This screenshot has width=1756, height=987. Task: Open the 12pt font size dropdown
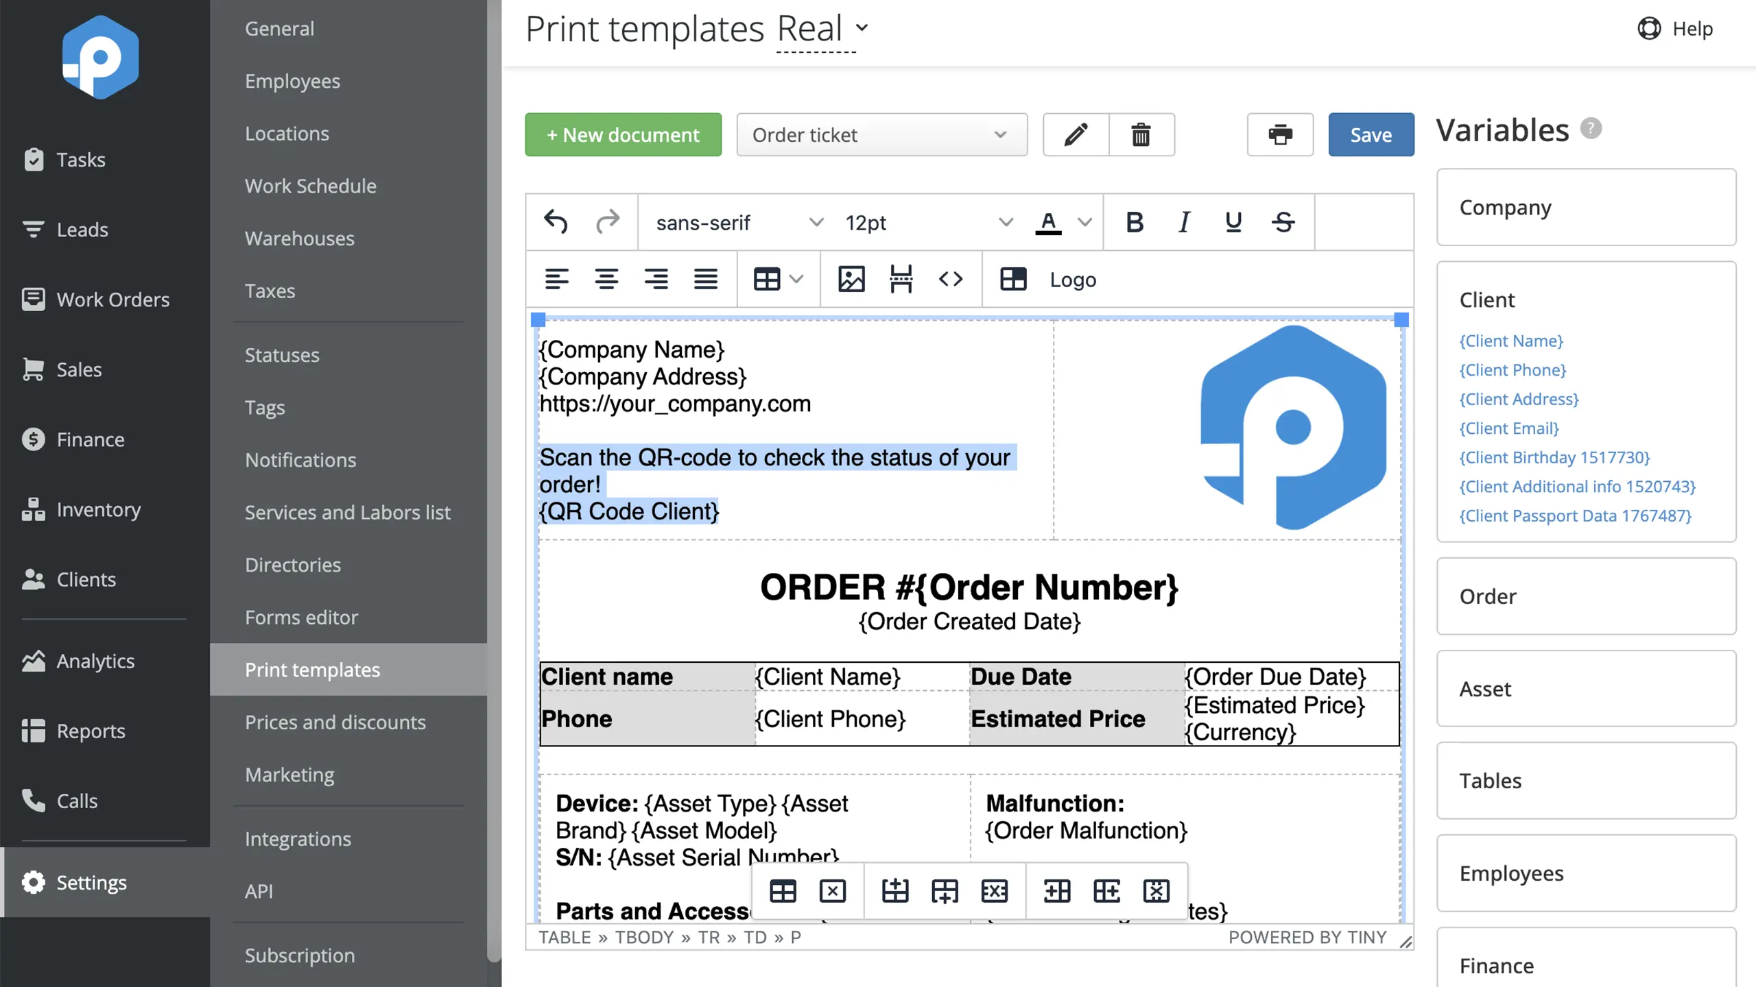pyautogui.click(x=928, y=222)
